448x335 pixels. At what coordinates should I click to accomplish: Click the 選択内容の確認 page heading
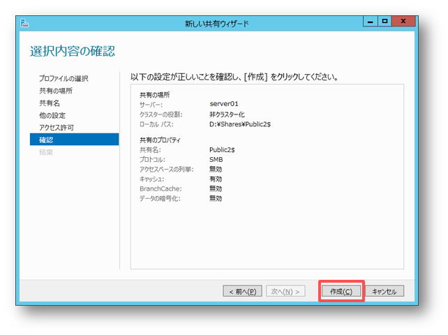pos(73,52)
